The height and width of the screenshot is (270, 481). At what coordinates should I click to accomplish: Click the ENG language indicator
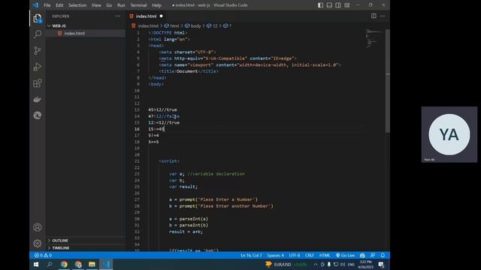[x=351, y=265]
